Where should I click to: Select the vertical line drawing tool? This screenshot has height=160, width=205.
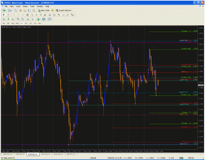[x=14, y=15]
